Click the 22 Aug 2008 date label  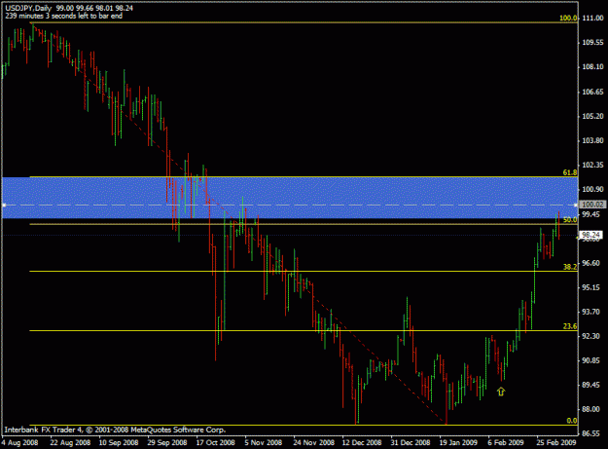[70, 442]
